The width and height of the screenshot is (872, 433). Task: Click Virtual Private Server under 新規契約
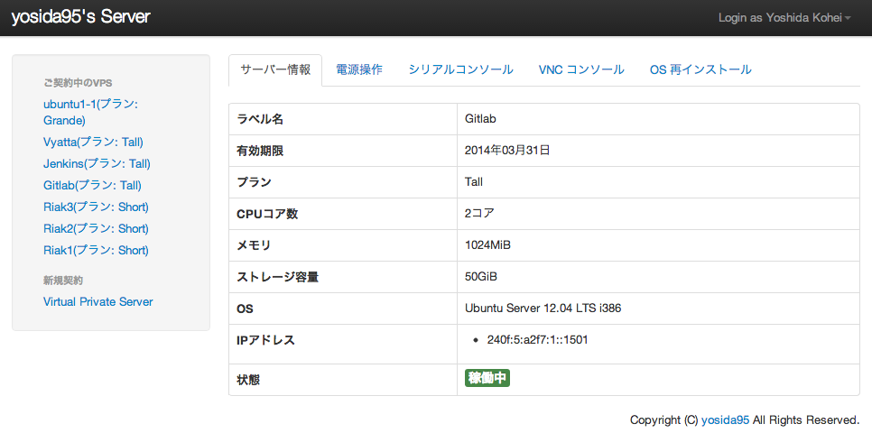point(98,301)
